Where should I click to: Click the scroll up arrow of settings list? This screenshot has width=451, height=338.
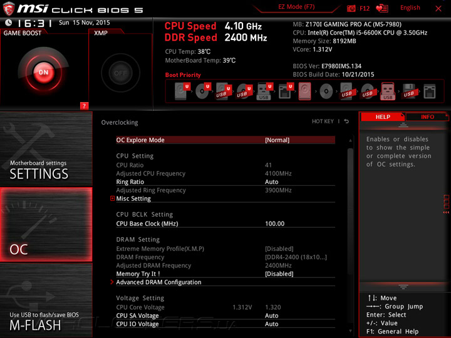pyautogui.click(x=350, y=141)
